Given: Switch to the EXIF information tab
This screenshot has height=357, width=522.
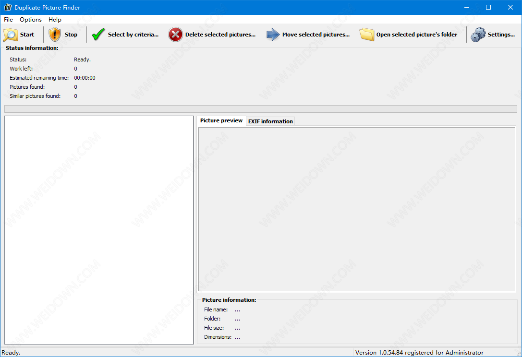Looking at the screenshot, I should pos(270,121).
